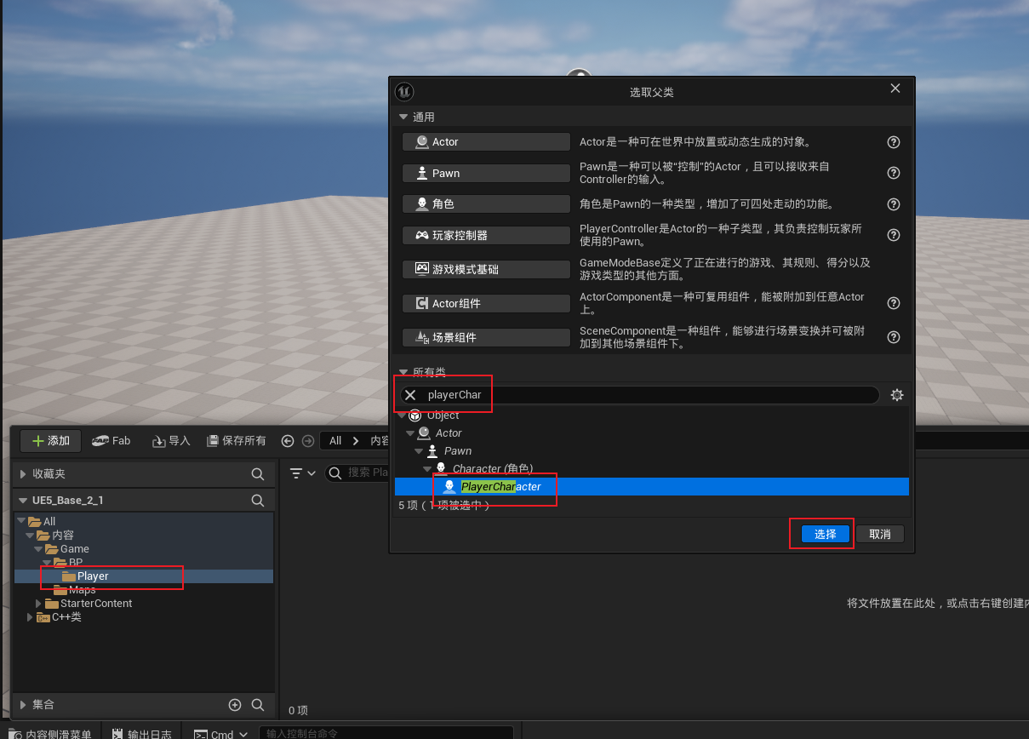Image resolution: width=1029 pixels, height=739 pixels.
Task: Clear the playerChar search via the X icon
Action: pyautogui.click(x=410, y=394)
